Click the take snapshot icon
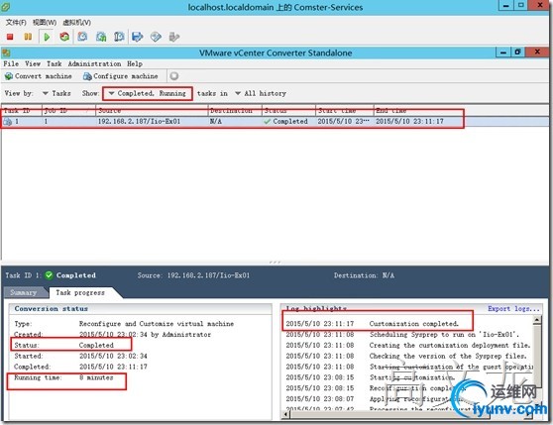 [x=82, y=37]
